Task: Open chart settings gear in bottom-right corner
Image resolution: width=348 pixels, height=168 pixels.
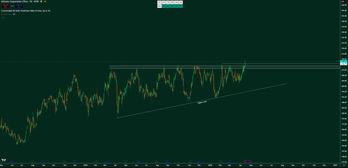Action: (344, 165)
